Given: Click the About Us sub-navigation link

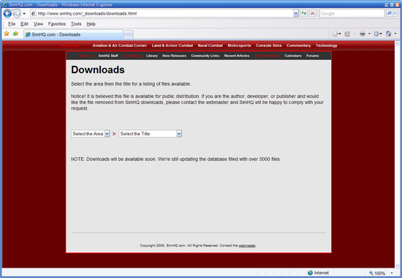Looking at the screenshot, I should pyautogui.click(x=86, y=56).
